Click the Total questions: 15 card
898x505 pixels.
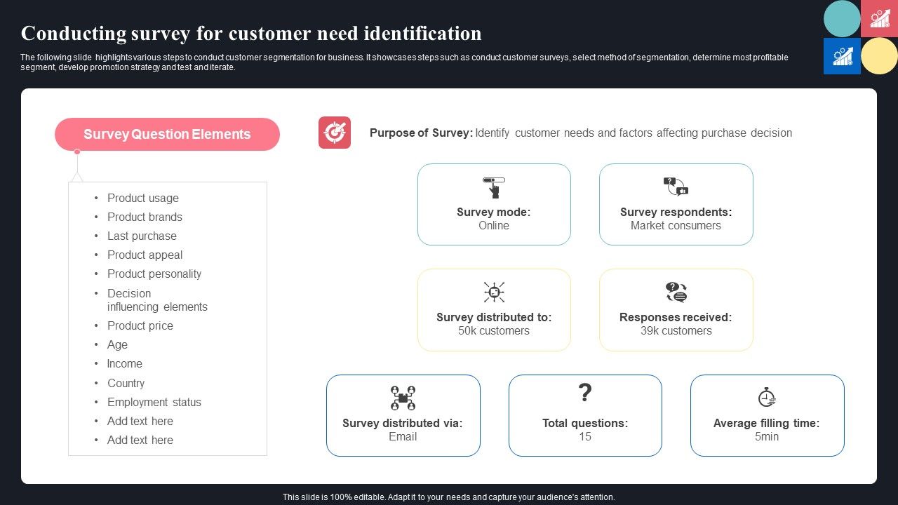[x=585, y=415]
